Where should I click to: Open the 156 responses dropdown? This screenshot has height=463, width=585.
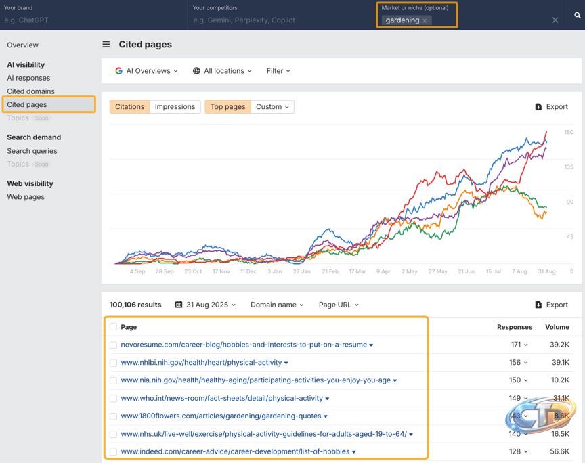pos(519,362)
